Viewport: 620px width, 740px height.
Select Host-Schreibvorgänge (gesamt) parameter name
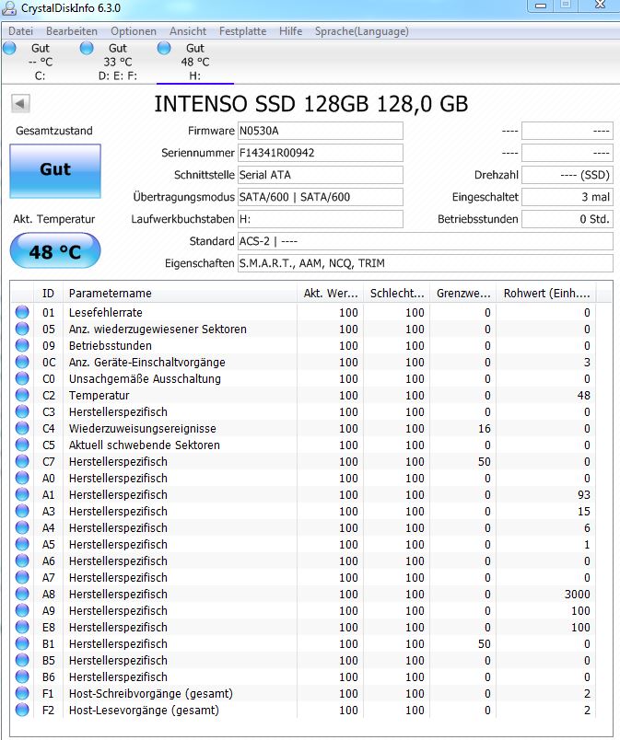pos(151,693)
